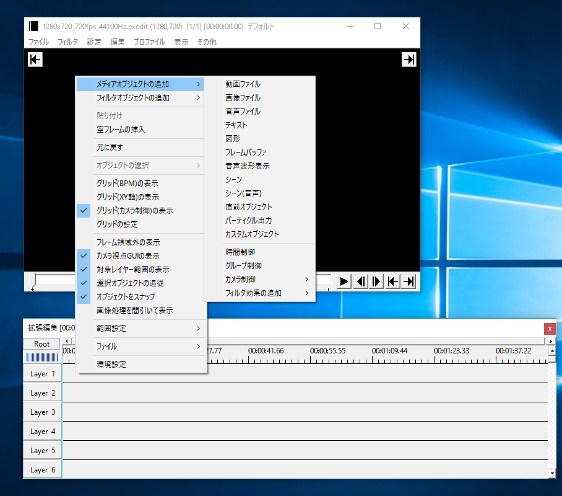The width and height of the screenshot is (562, 496).
Task: Select シーン(音声) in submenu
Action: 260,193
